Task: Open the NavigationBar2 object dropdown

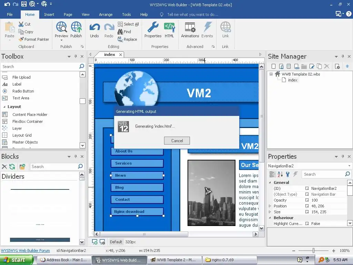Action: [349, 166]
